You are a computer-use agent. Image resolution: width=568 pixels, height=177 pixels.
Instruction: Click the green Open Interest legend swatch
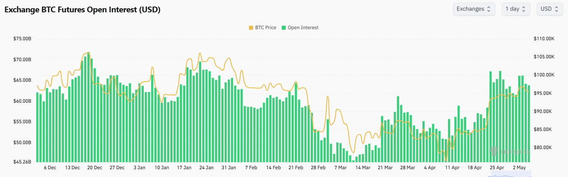pyautogui.click(x=284, y=28)
